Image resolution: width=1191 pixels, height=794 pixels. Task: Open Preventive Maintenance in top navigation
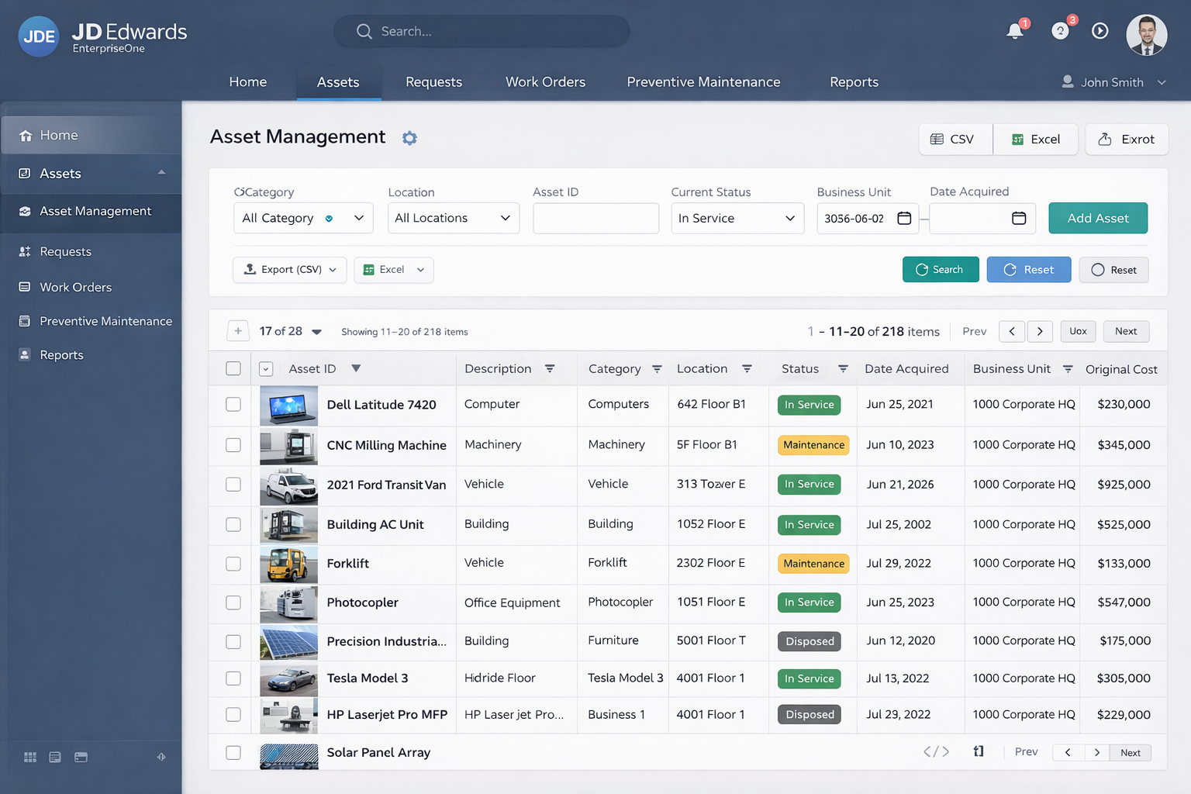coord(703,82)
